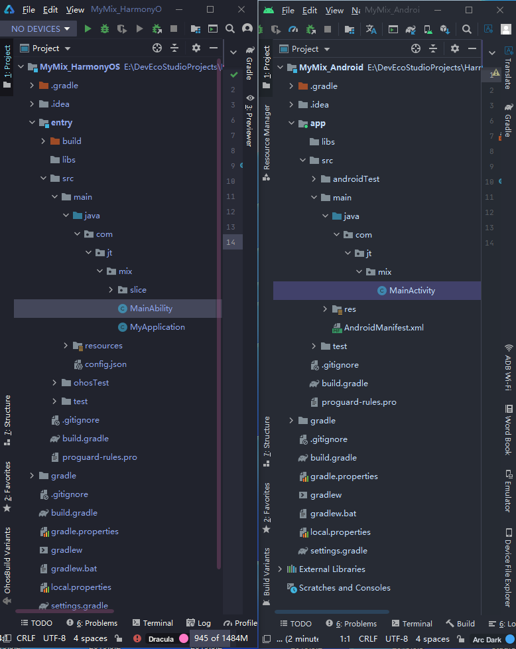Click Debug bug icon in DevEco toolbar
This screenshot has width=516, height=649.
click(105, 29)
